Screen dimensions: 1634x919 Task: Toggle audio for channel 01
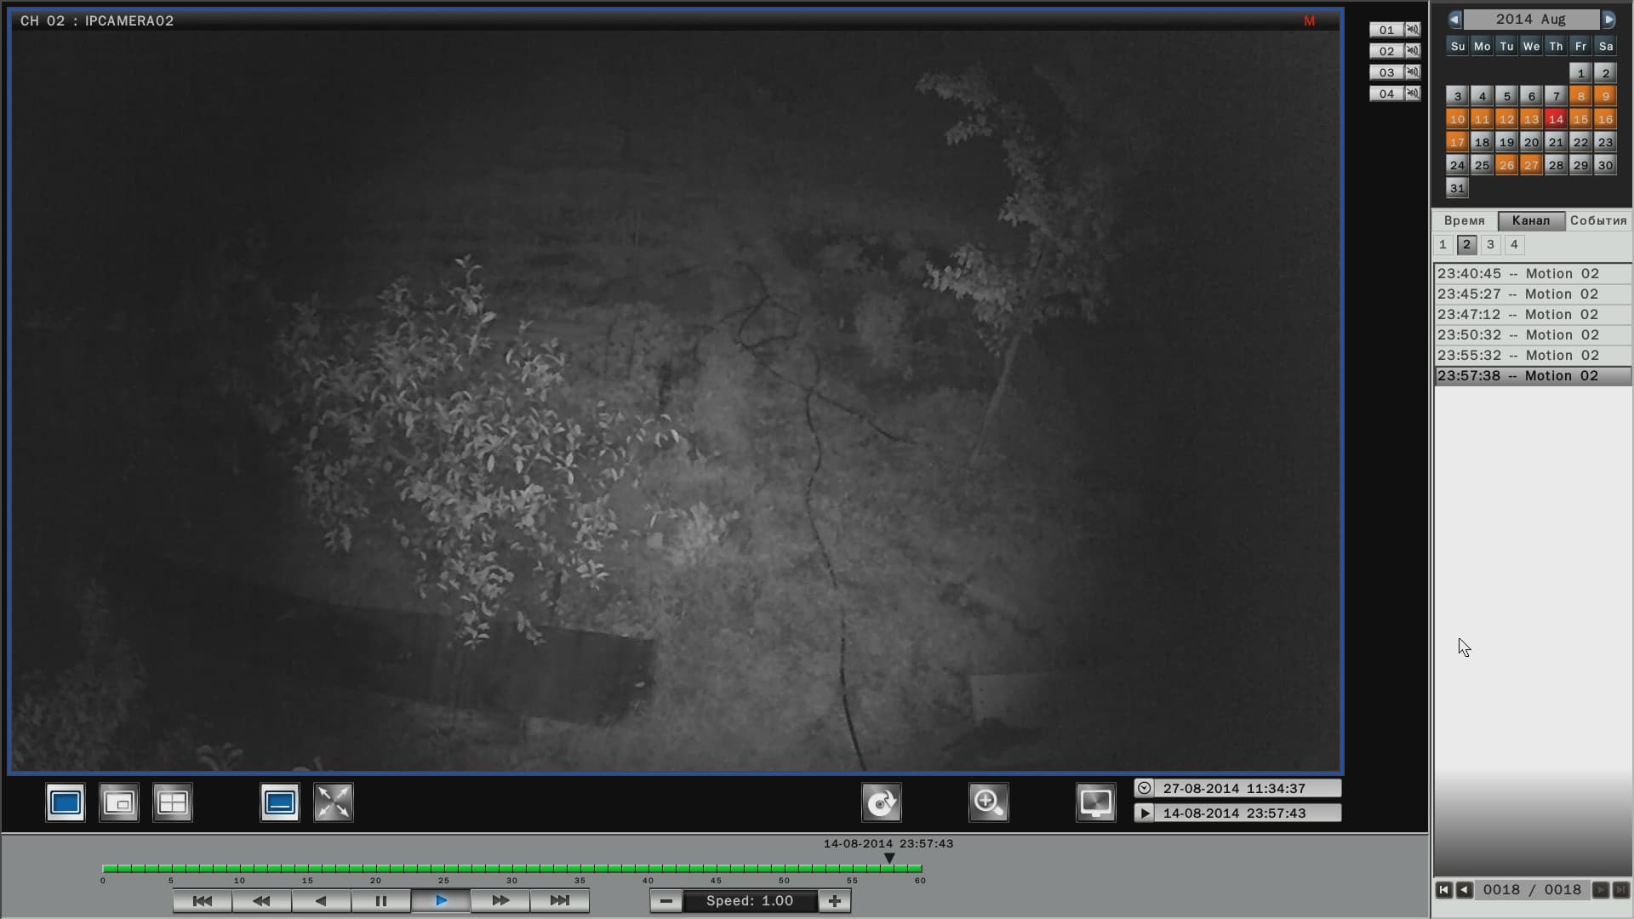1413,29
